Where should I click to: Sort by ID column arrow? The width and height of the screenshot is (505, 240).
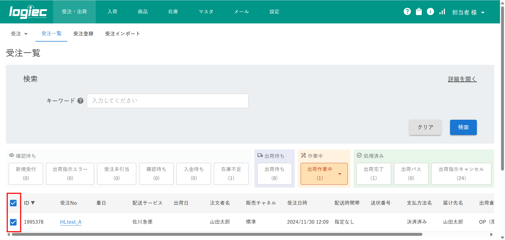coord(33,203)
